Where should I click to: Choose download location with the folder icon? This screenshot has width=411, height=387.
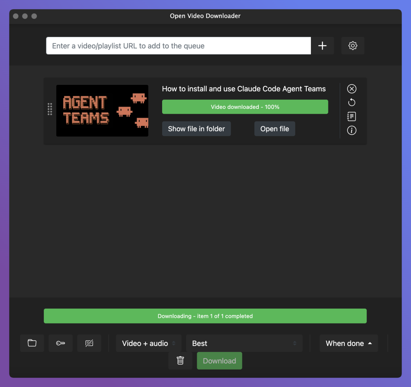pos(32,343)
